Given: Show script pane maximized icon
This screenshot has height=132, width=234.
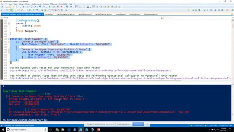Looking at the screenshot, I should (84, 7).
